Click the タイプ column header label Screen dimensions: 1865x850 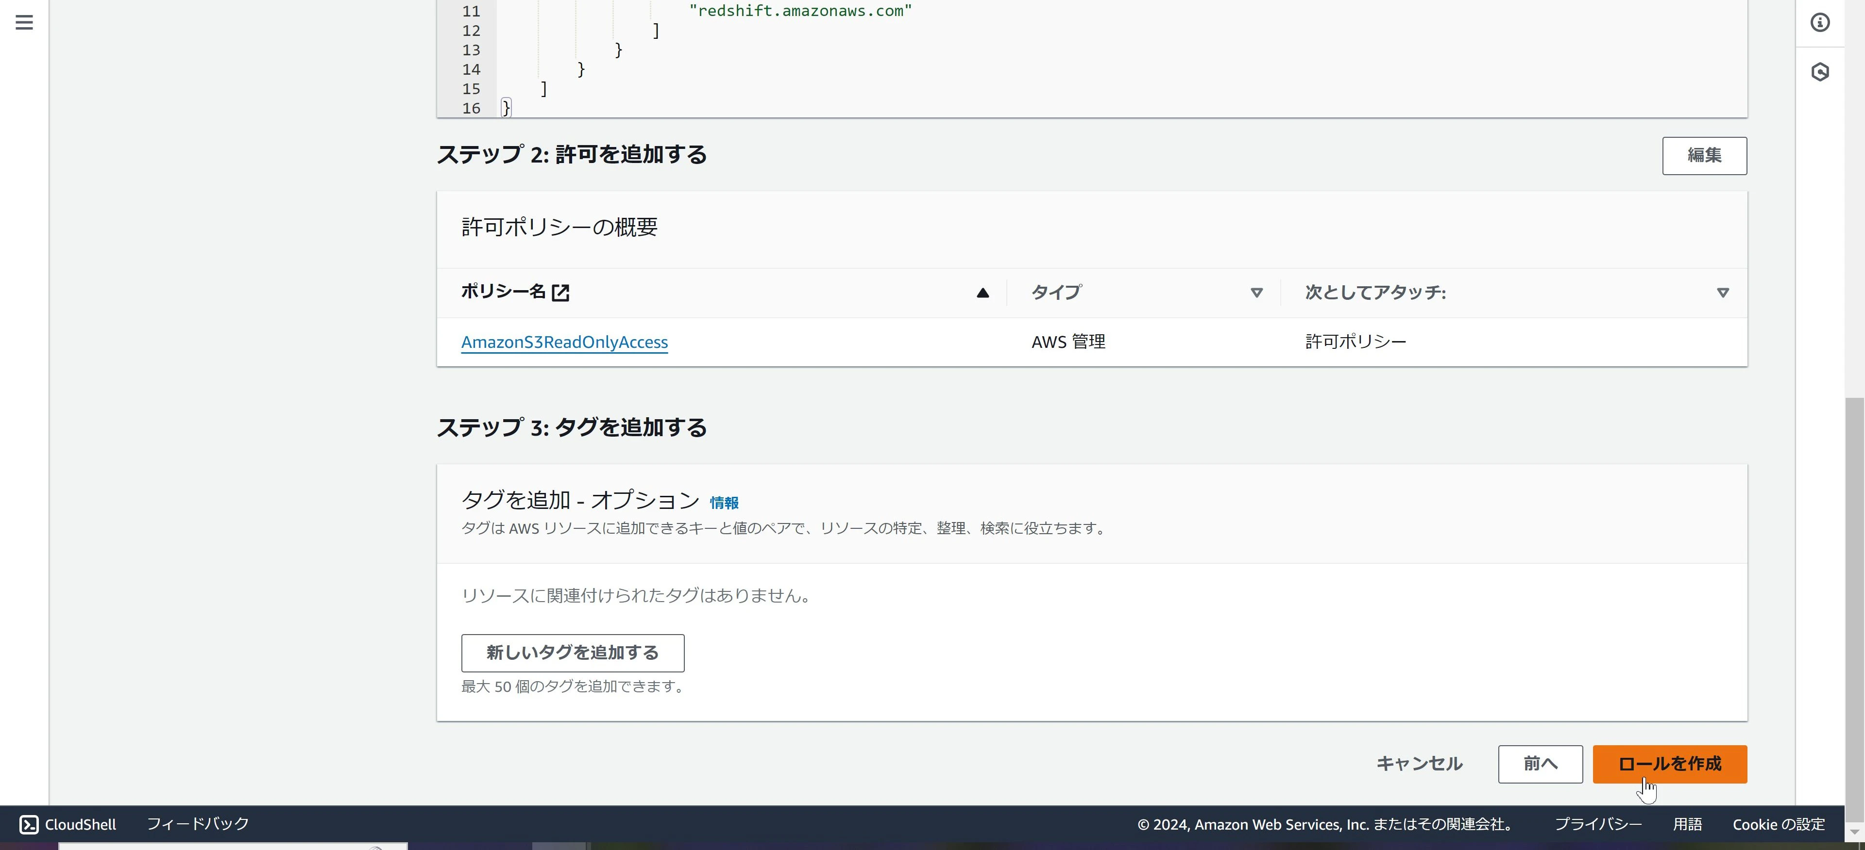[1056, 292]
